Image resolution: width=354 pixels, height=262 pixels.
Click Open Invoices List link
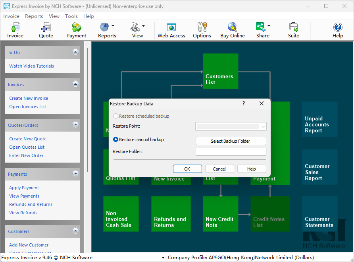pos(27,107)
